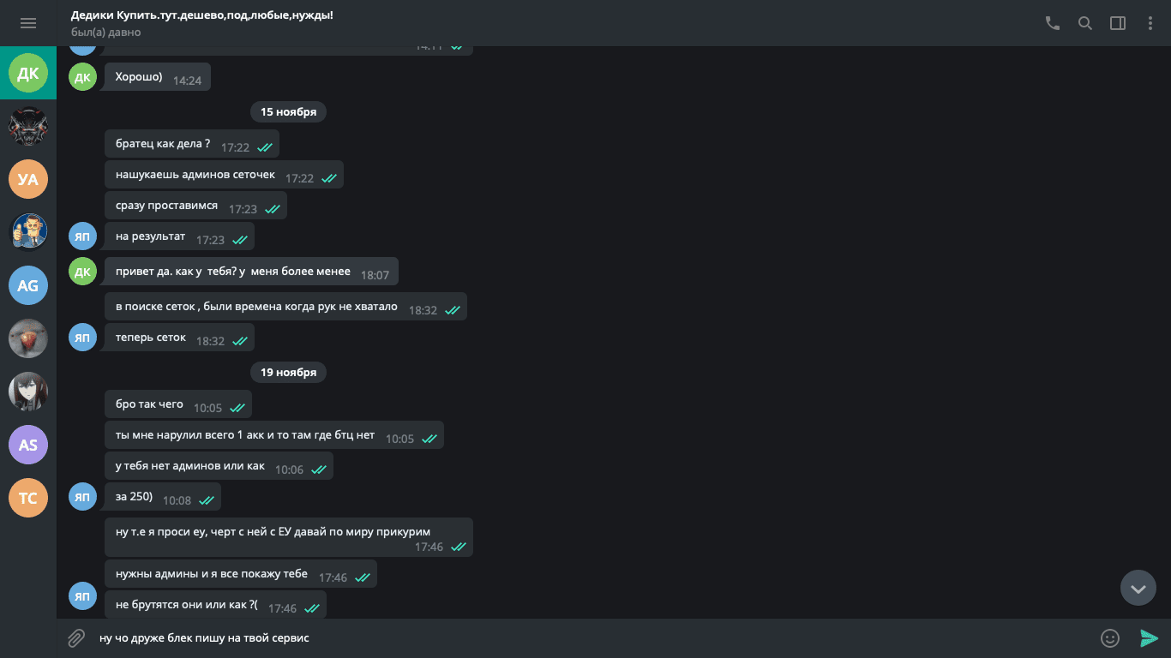Click the paperclip attach file icon
Screen dimensions: 1171x658
click(x=76, y=638)
